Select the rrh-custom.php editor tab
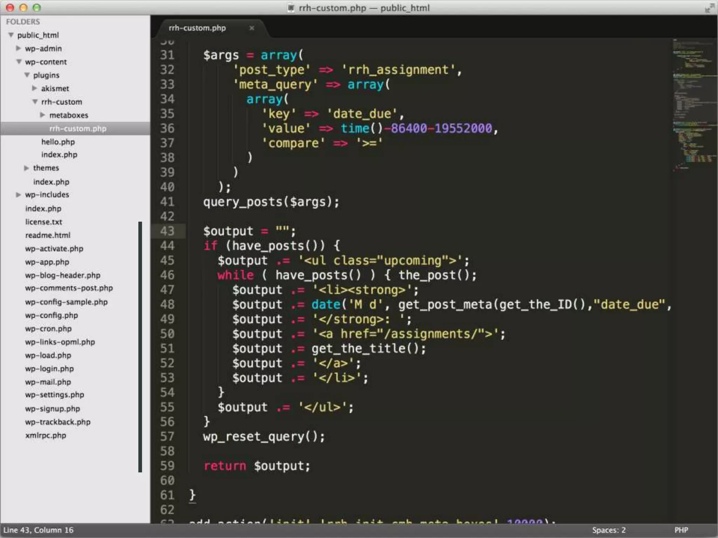 pyautogui.click(x=197, y=28)
